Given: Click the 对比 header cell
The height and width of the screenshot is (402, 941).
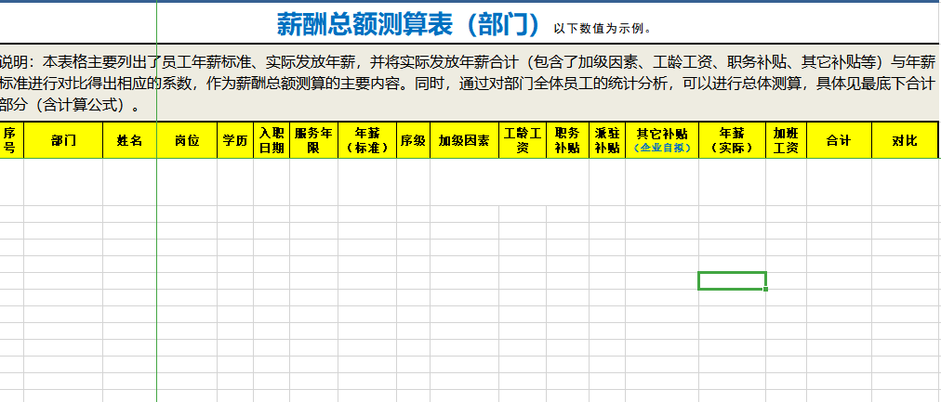Looking at the screenshot, I should click(x=904, y=140).
